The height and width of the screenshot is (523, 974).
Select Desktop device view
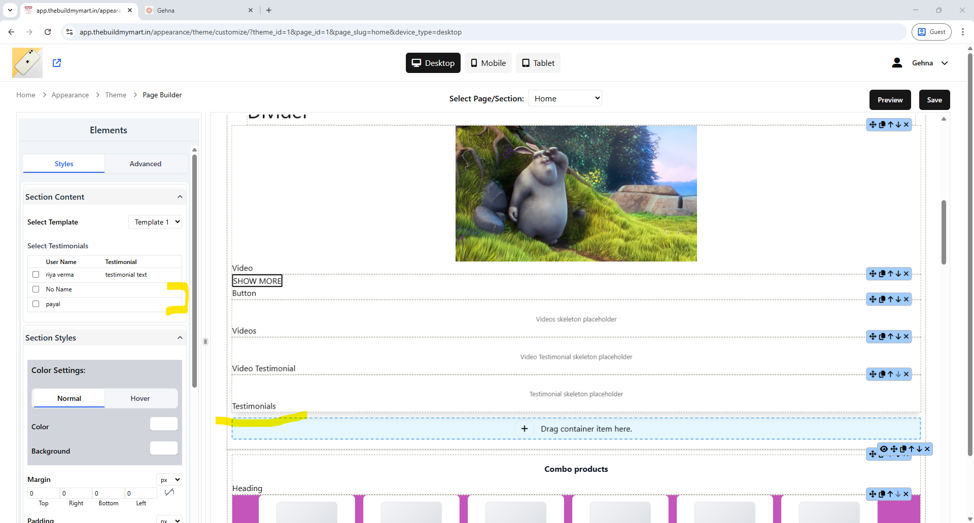tap(433, 63)
